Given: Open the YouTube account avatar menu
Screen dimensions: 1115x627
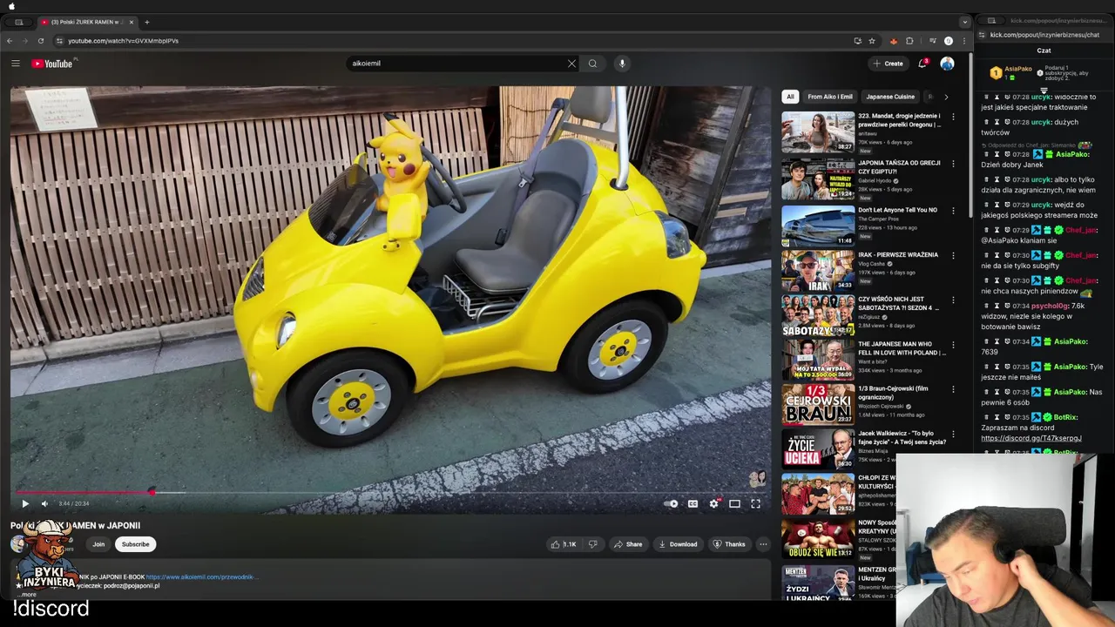Looking at the screenshot, I should click(x=947, y=64).
